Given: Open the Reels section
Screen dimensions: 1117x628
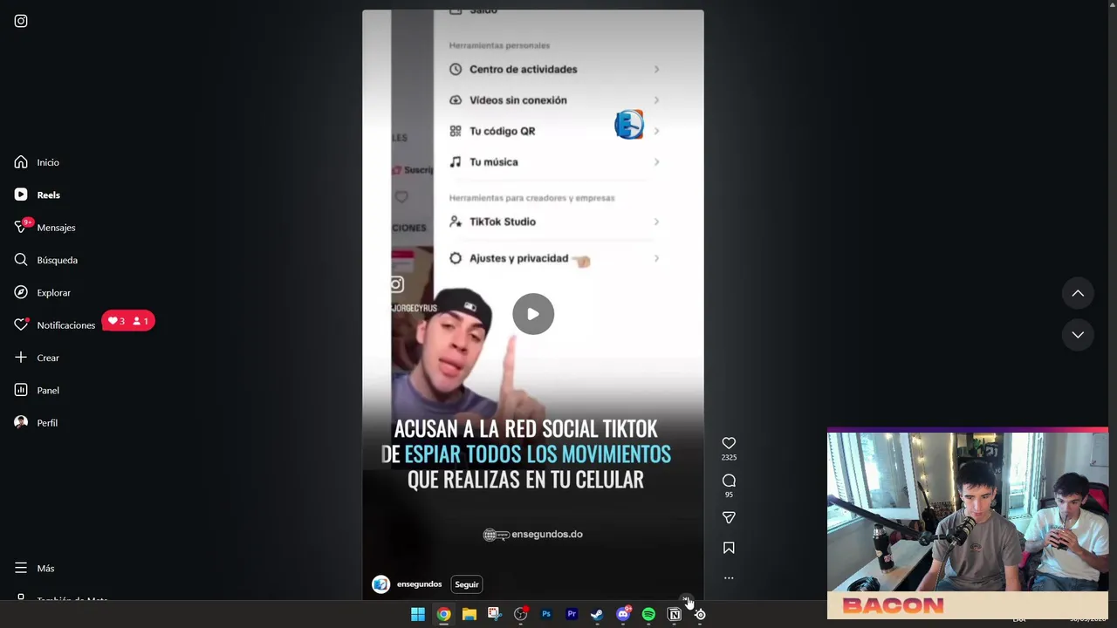Looking at the screenshot, I should pos(37,195).
